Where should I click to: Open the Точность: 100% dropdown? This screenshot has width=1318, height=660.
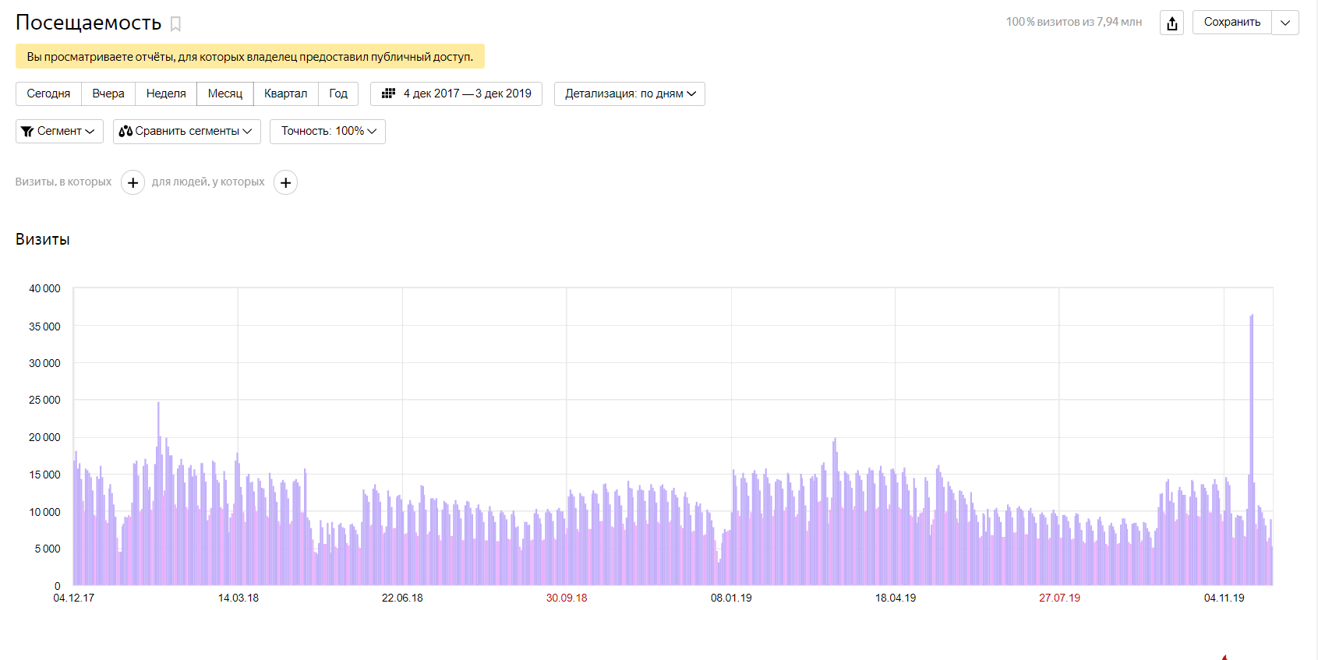pyautogui.click(x=327, y=132)
